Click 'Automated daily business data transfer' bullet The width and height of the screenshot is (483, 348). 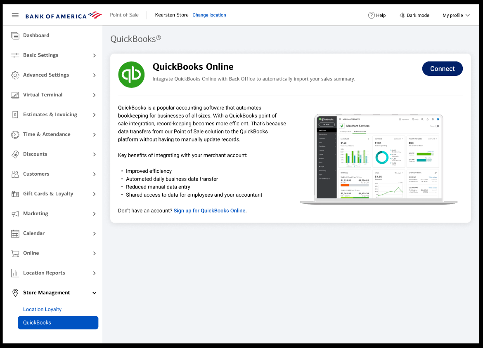click(x=172, y=179)
